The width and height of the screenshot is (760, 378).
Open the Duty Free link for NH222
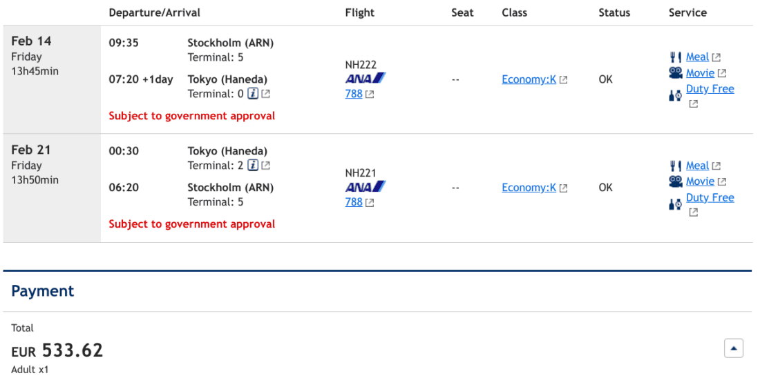tap(710, 89)
